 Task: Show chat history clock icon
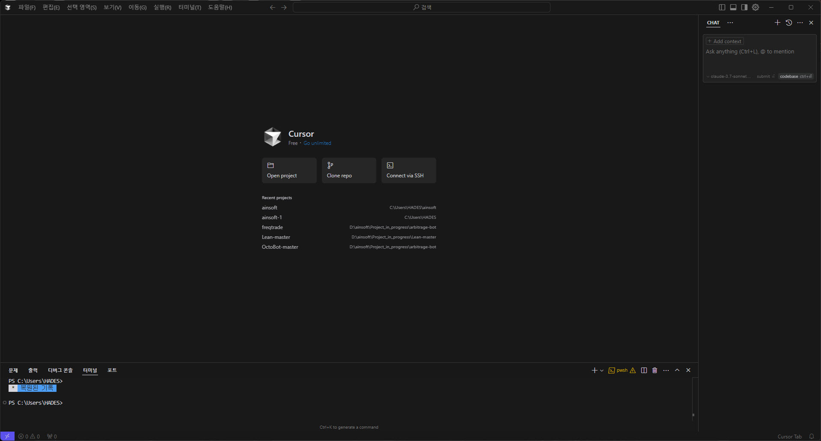[x=789, y=23]
